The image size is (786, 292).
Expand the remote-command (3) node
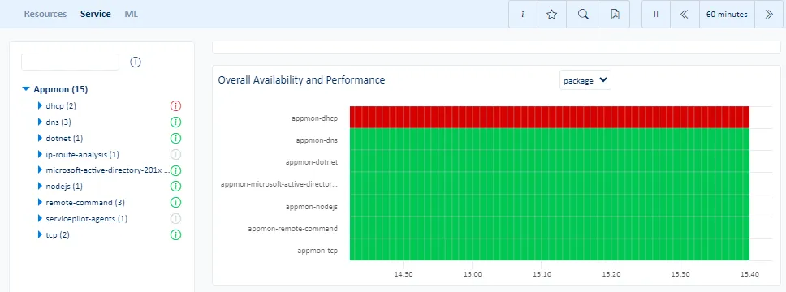(40, 202)
